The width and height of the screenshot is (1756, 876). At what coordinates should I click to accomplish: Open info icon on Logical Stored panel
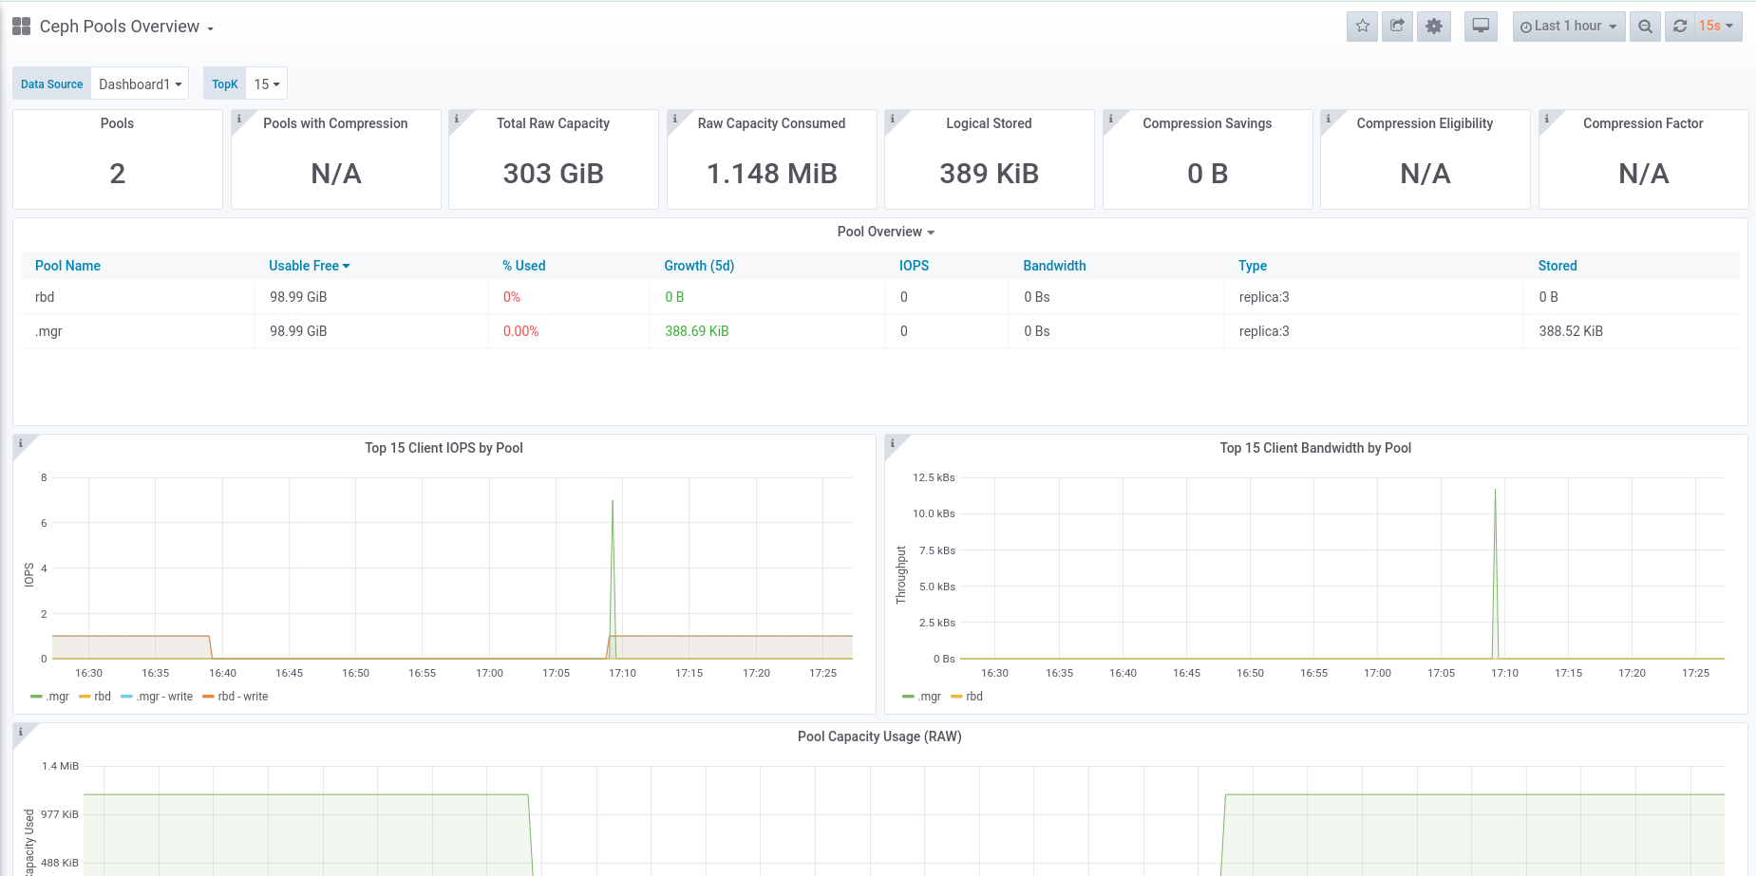[x=893, y=119]
